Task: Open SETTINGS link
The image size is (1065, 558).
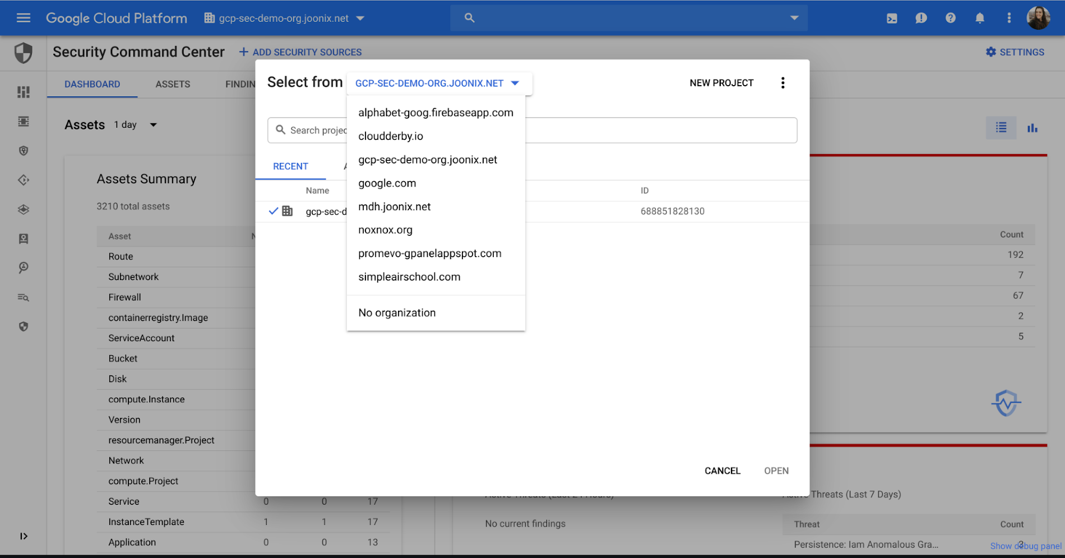Action: coord(1015,52)
